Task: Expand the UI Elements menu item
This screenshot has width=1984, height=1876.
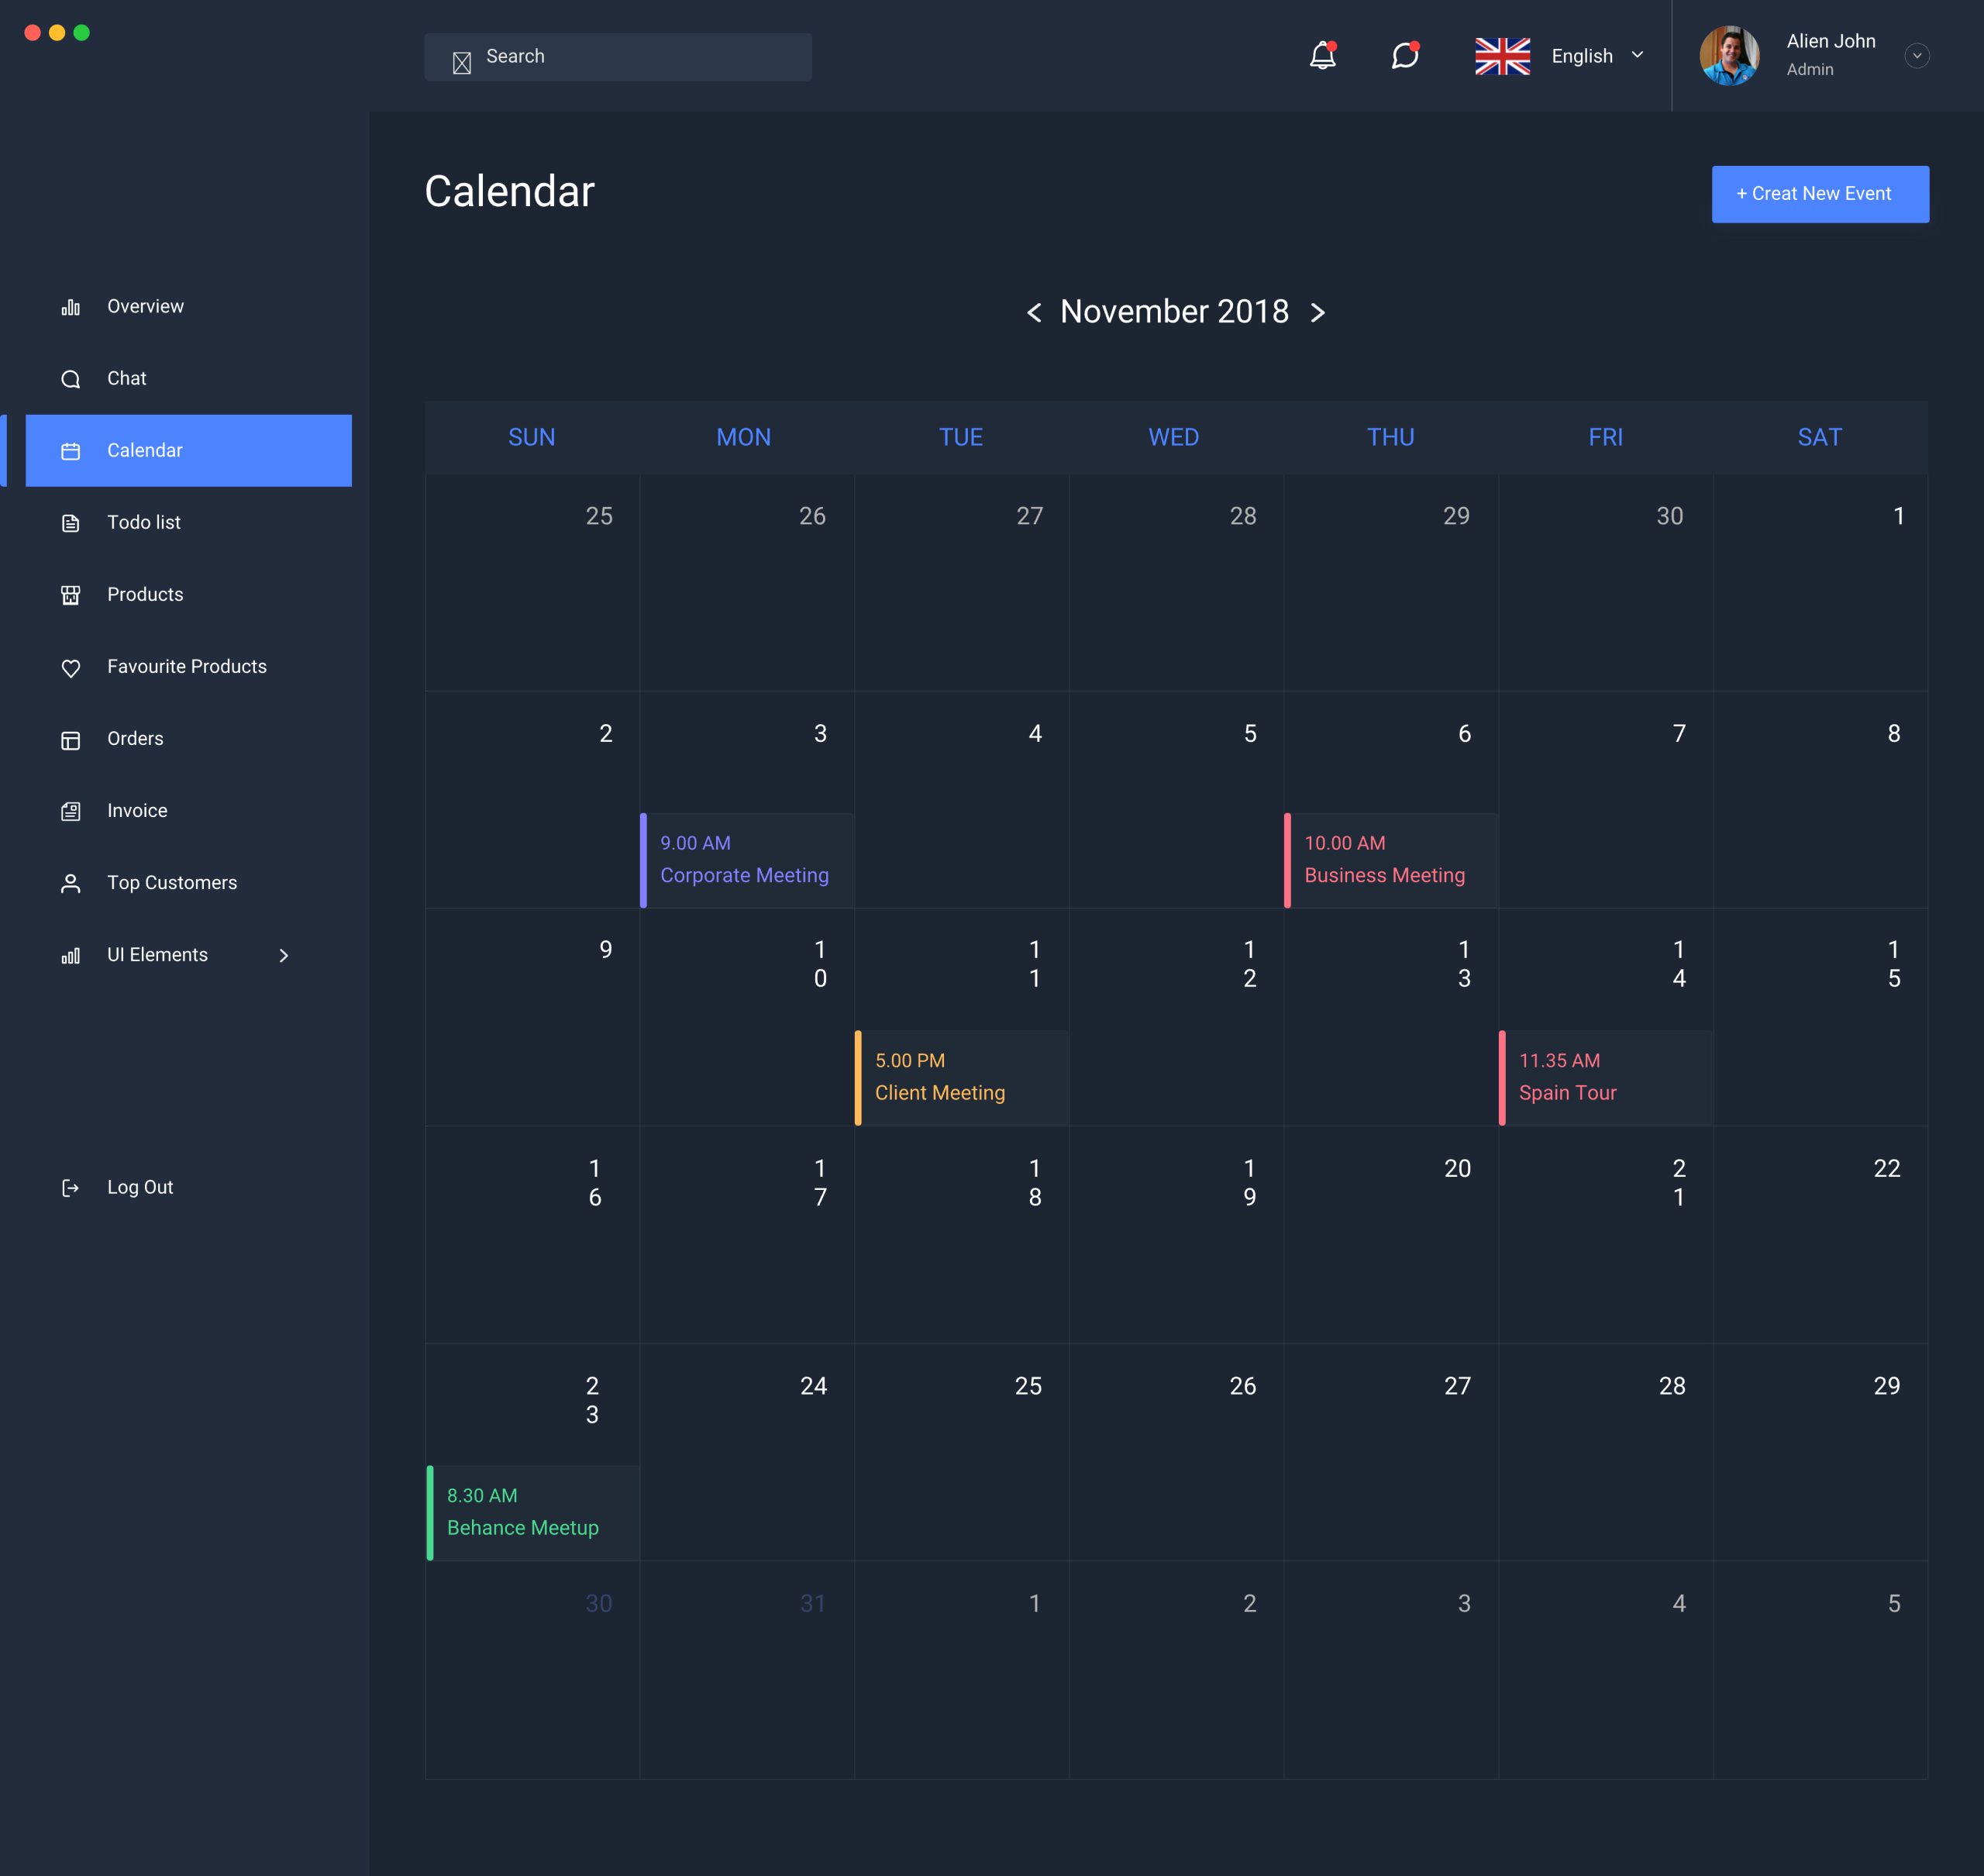Action: click(282, 954)
